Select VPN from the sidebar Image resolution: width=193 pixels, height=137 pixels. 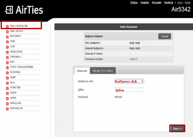point(12,41)
